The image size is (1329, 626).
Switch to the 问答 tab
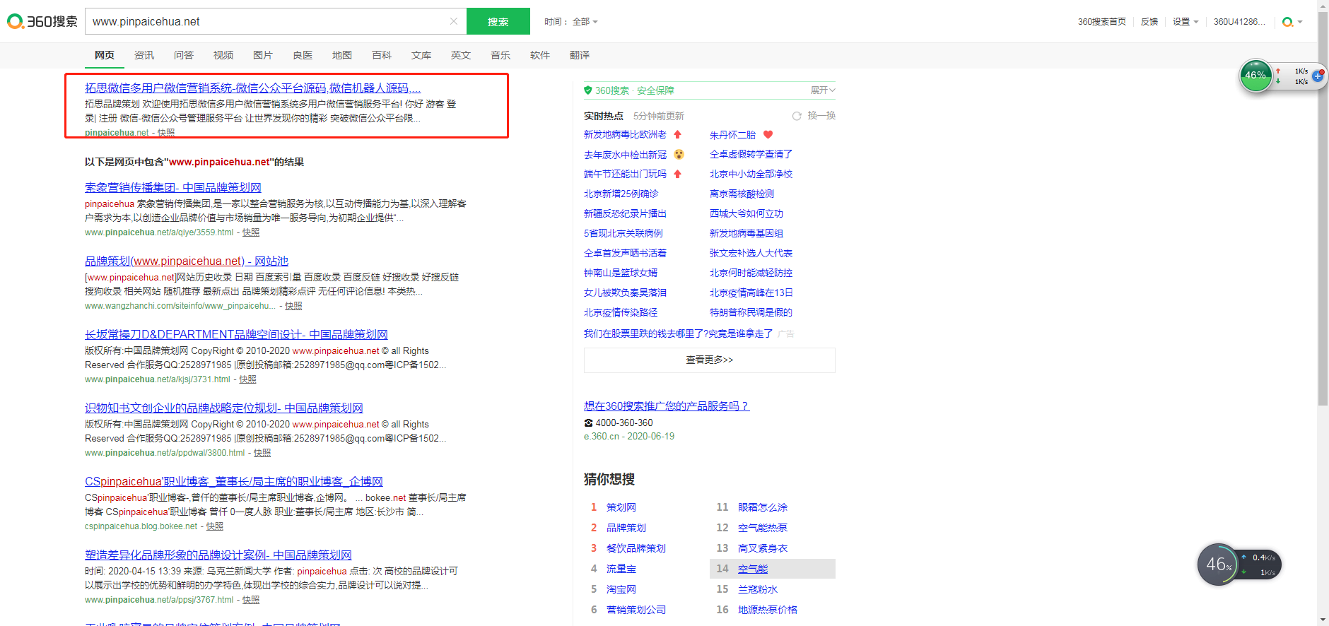point(184,55)
